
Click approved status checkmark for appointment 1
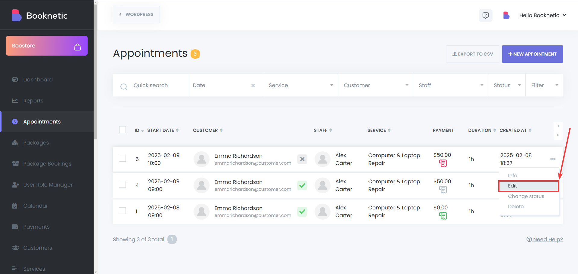pyautogui.click(x=302, y=212)
